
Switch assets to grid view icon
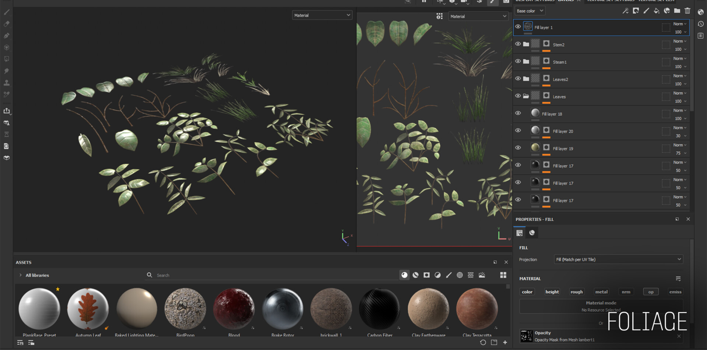point(503,275)
